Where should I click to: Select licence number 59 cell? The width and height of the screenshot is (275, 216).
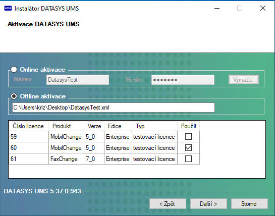click(x=29, y=136)
